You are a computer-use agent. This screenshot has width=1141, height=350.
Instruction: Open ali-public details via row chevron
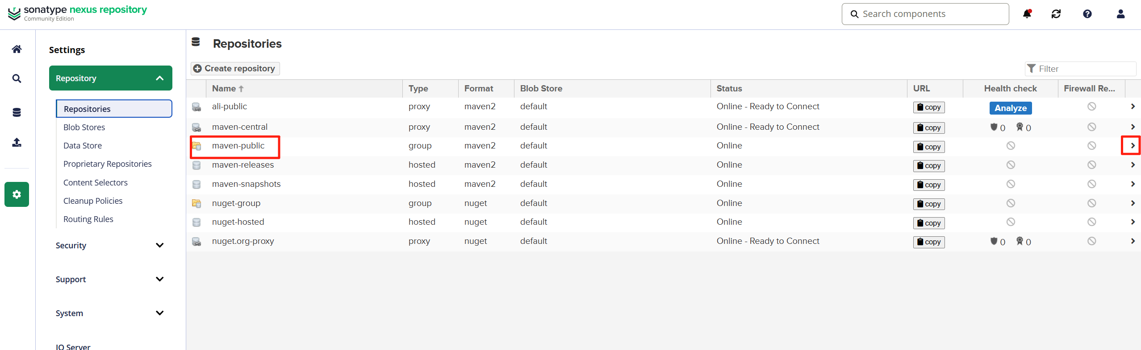[1133, 106]
